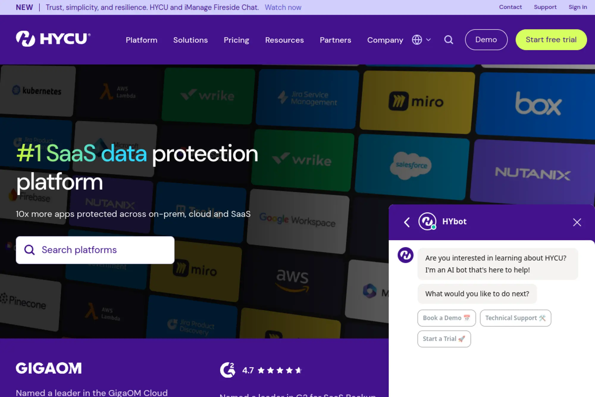
Task: Open the globe language selector
Action: tap(417, 40)
